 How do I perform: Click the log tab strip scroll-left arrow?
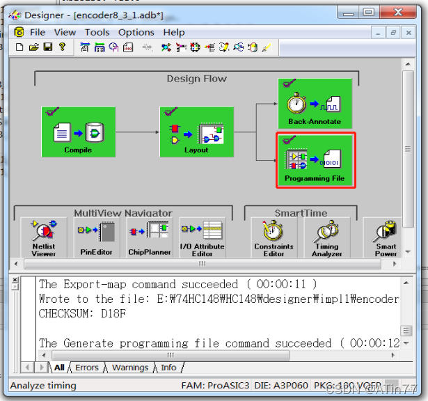pyautogui.click(x=27, y=368)
